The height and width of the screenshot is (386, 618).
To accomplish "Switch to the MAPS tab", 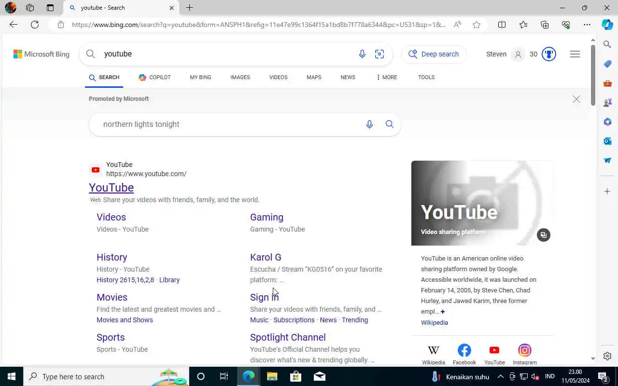I will click(314, 77).
